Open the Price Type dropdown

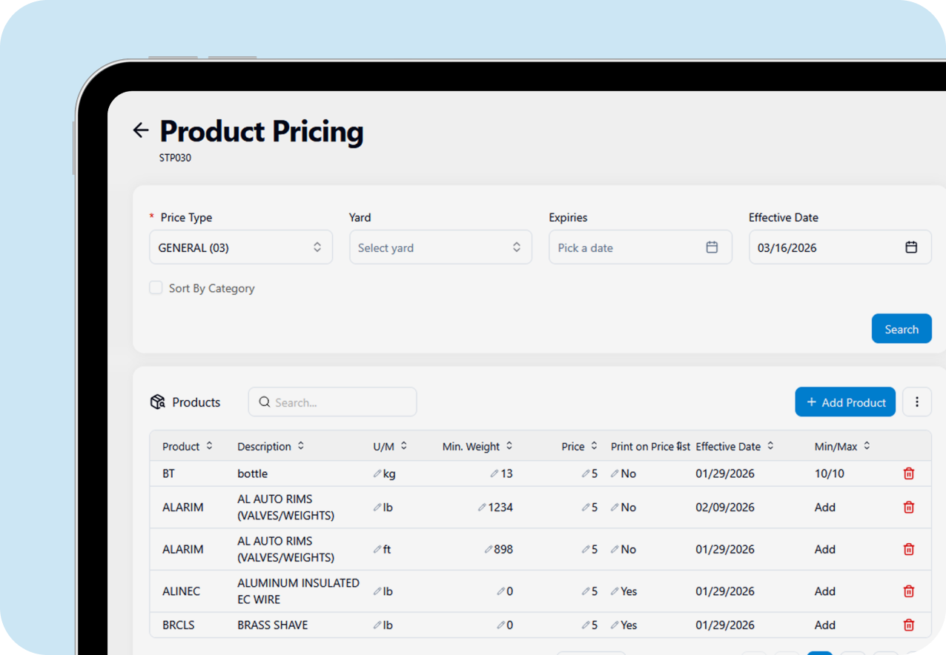[240, 247]
